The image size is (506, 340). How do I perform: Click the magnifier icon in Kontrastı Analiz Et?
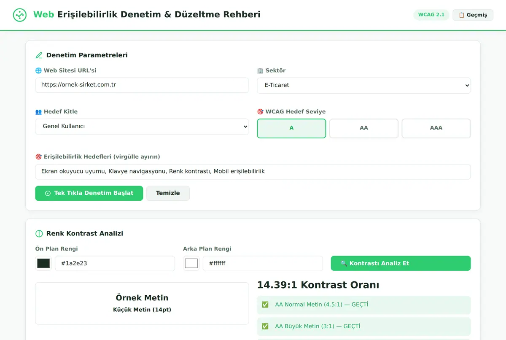coord(344,263)
